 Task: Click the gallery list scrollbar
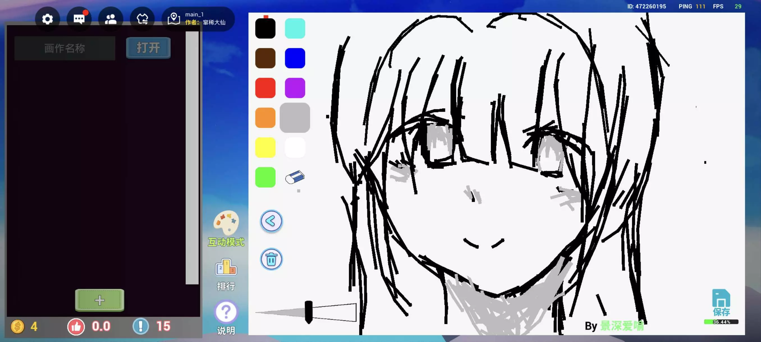coord(192,158)
